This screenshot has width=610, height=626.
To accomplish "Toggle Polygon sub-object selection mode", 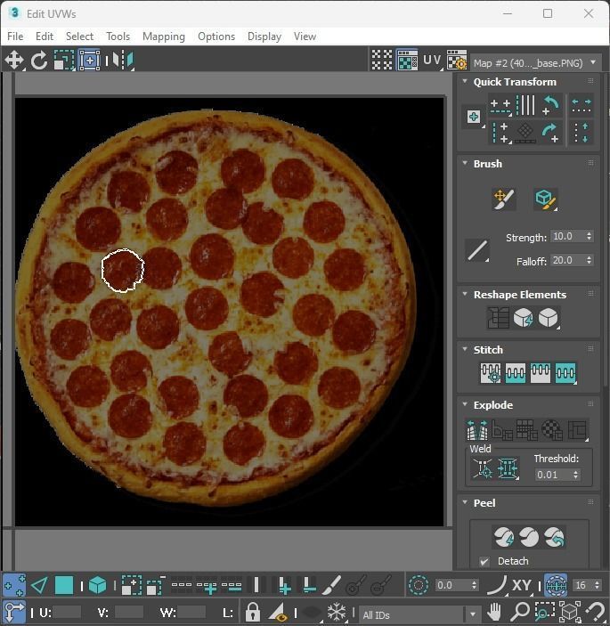I will pos(64,585).
